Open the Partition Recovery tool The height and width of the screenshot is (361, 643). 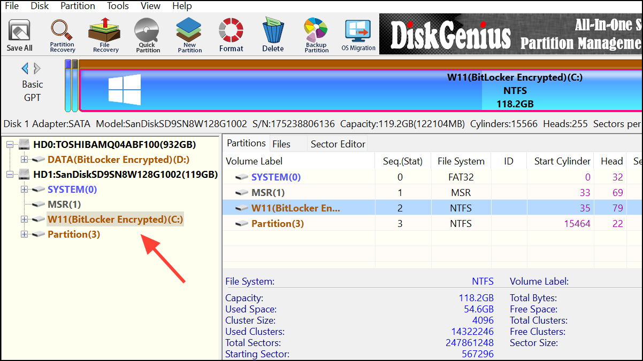pyautogui.click(x=63, y=35)
